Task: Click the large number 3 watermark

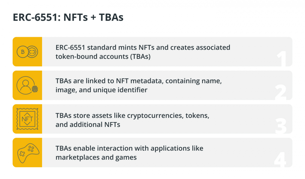Action: tap(281, 126)
